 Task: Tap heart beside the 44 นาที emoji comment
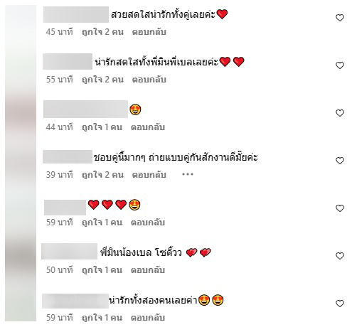[x=340, y=113]
